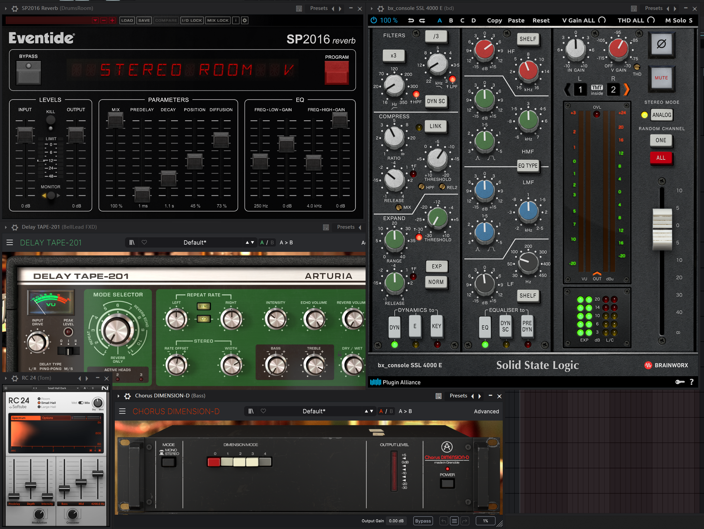Viewport: 704px width, 529px height.
Task: Toggle the Chorus DIMENSION-D POWER button
Action: pyautogui.click(x=447, y=484)
